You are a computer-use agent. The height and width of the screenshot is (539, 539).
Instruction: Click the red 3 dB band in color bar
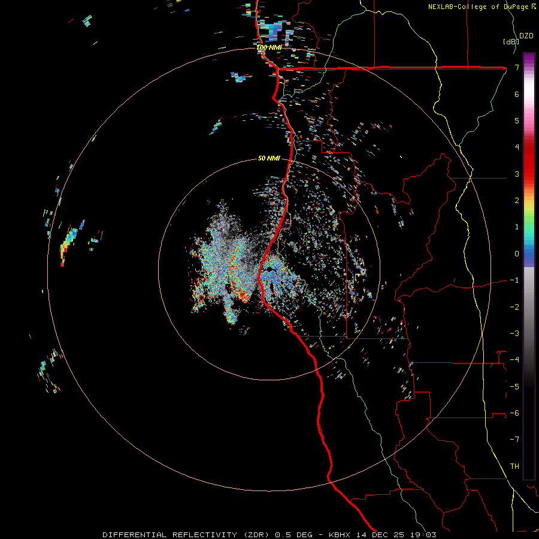pyautogui.click(x=529, y=174)
